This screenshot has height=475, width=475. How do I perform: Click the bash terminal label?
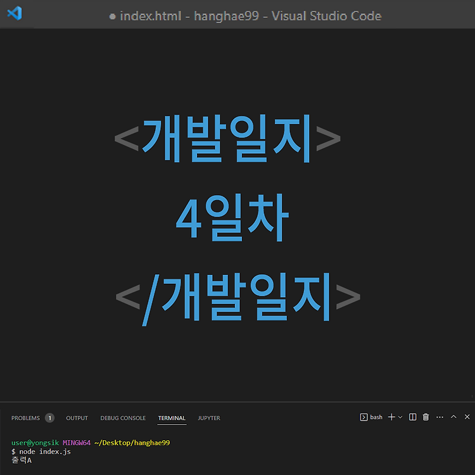coord(376,417)
